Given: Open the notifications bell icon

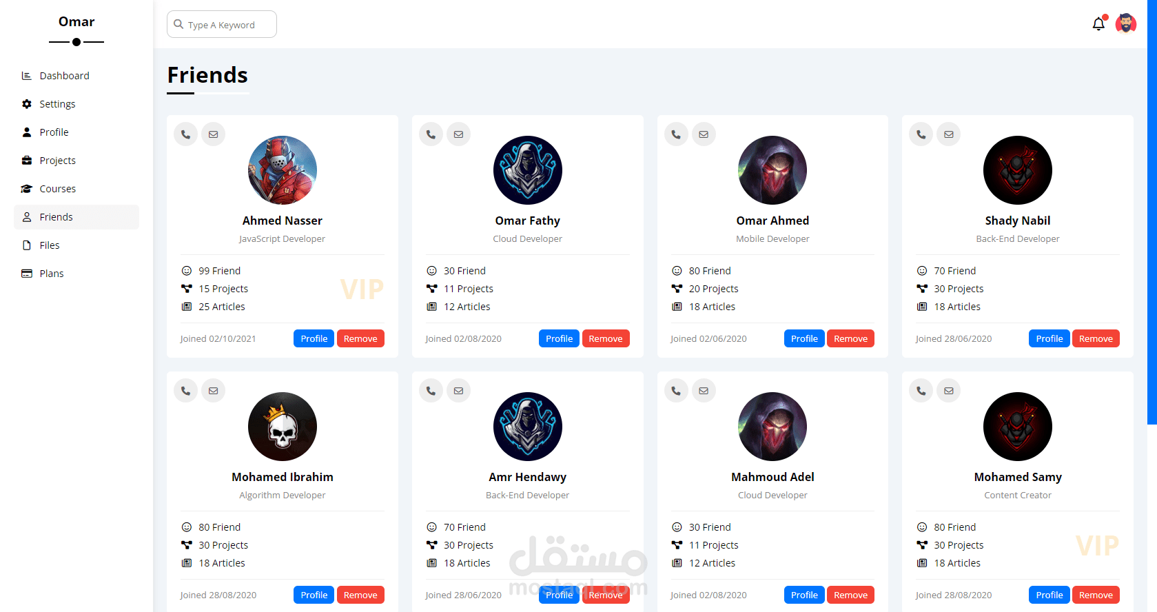Looking at the screenshot, I should (1098, 24).
